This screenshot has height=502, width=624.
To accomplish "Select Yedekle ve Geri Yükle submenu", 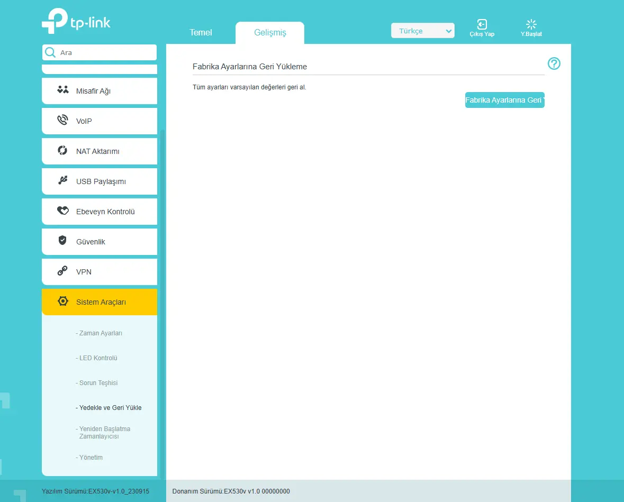I will pyautogui.click(x=108, y=408).
